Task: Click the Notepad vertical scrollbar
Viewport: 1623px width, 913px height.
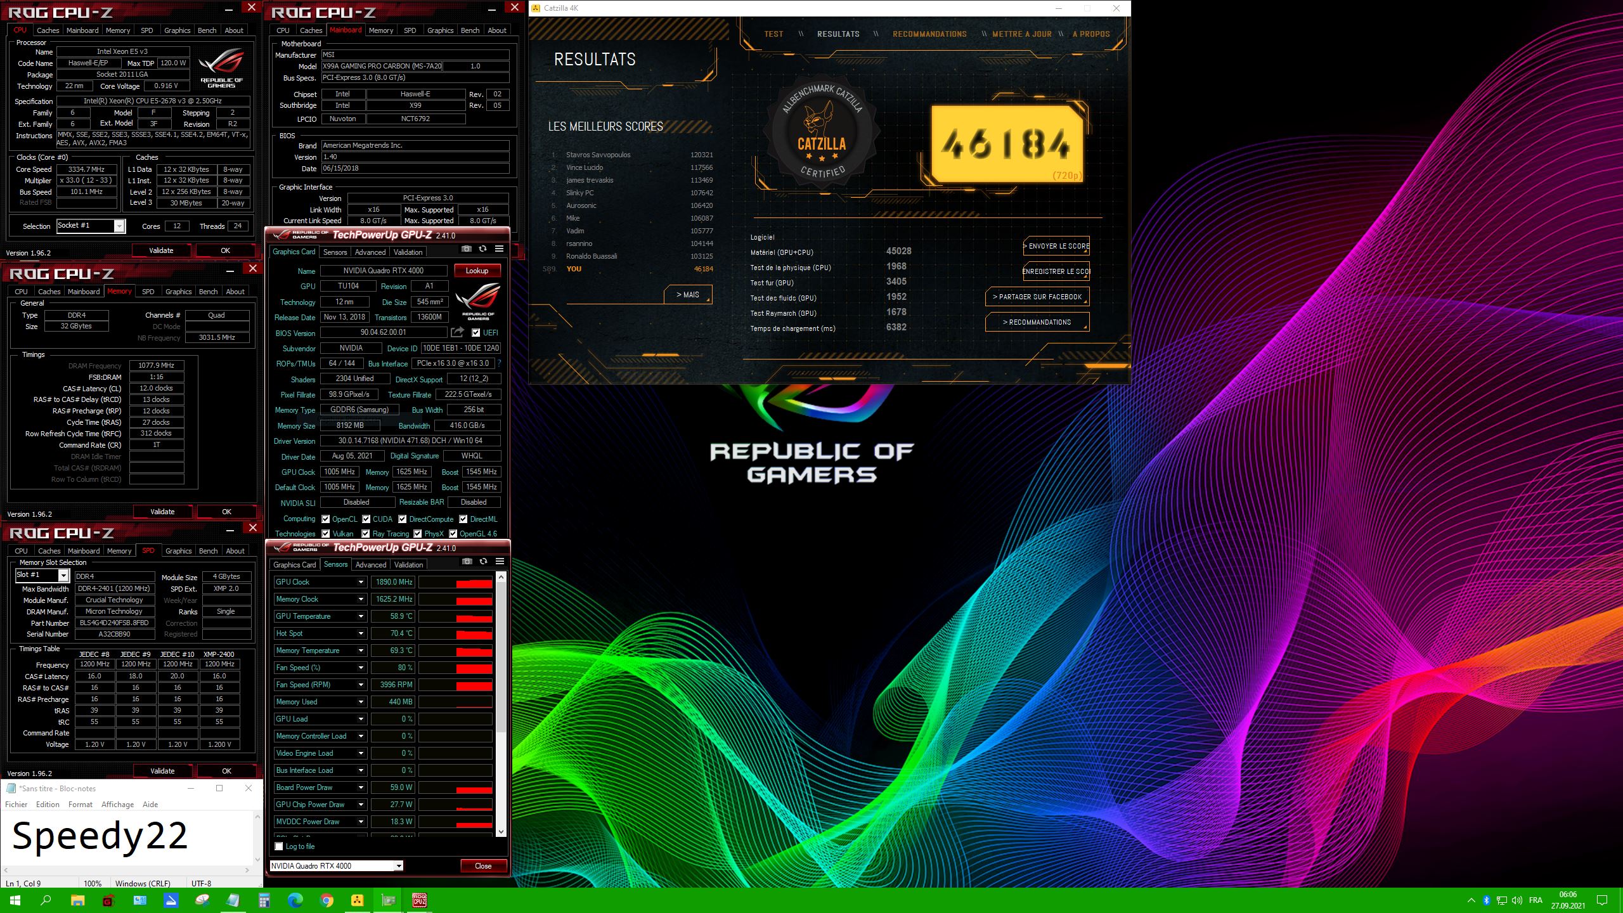Action: [257, 838]
